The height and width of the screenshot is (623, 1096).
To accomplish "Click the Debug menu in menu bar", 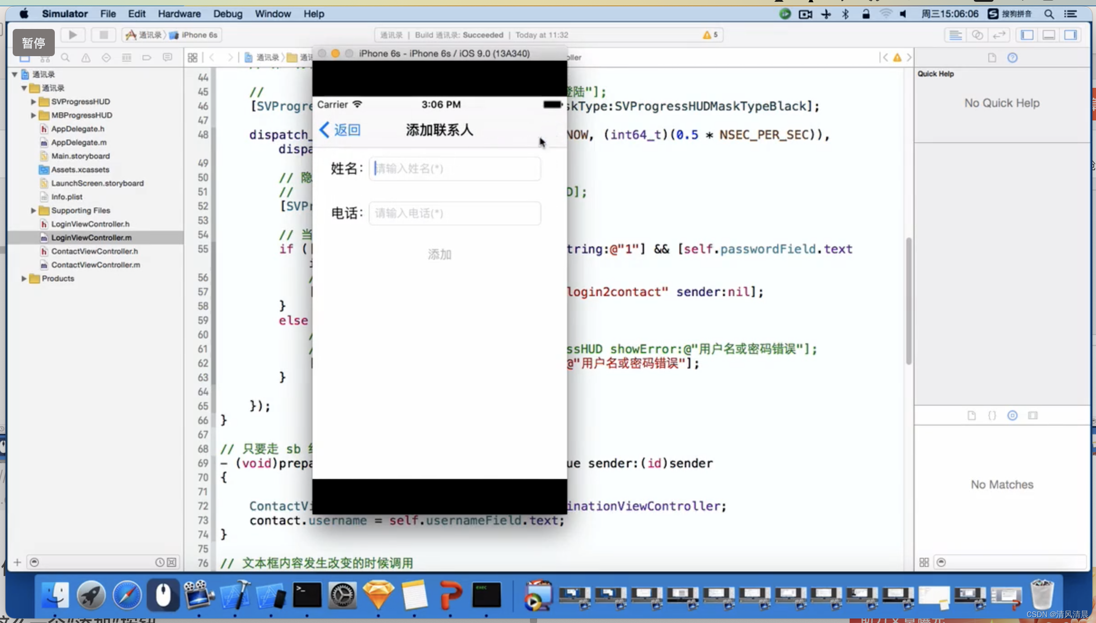I will pos(226,14).
